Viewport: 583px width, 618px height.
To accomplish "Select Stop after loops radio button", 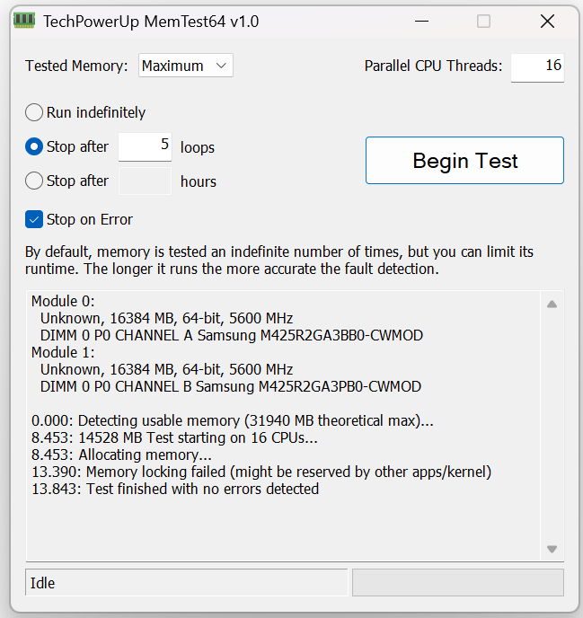I will pyautogui.click(x=34, y=146).
